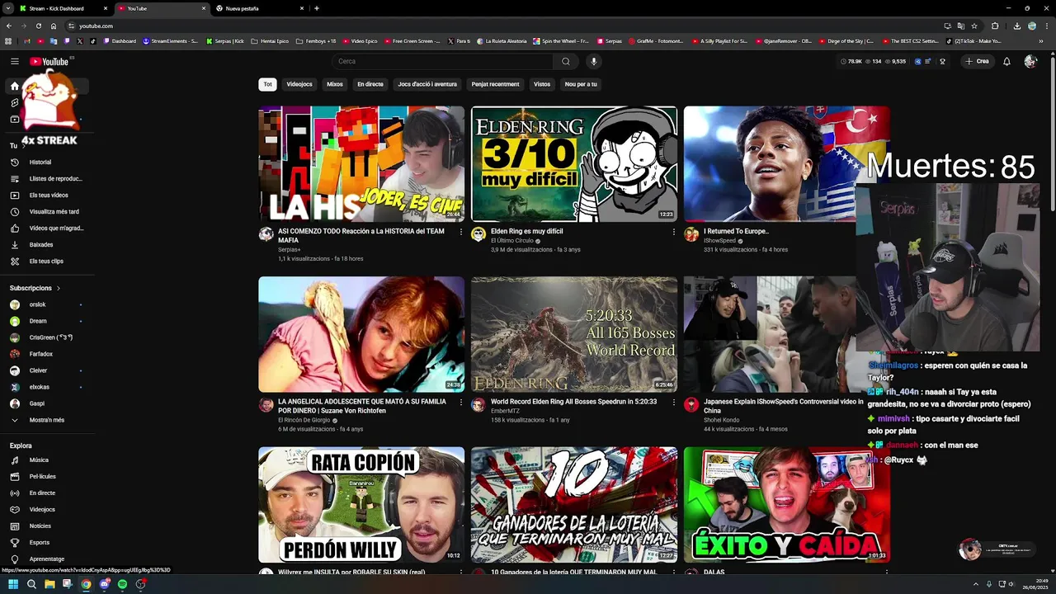This screenshot has height=594, width=1056.
Task: Open En directe in Explora sidebar
Action: pyautogui.click(x=48, y=493)
